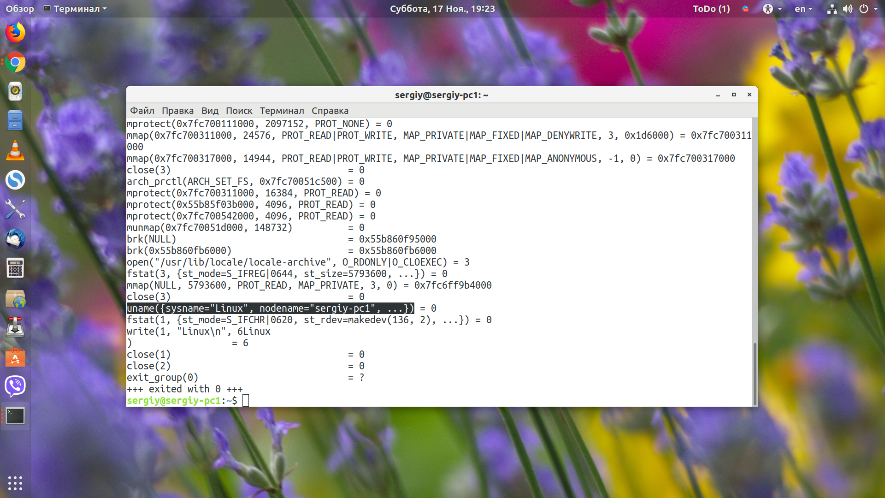This screenshot has width=885, height=498.
Task: Expand the Терминал app menu
Action: click(x=75, y=9)
